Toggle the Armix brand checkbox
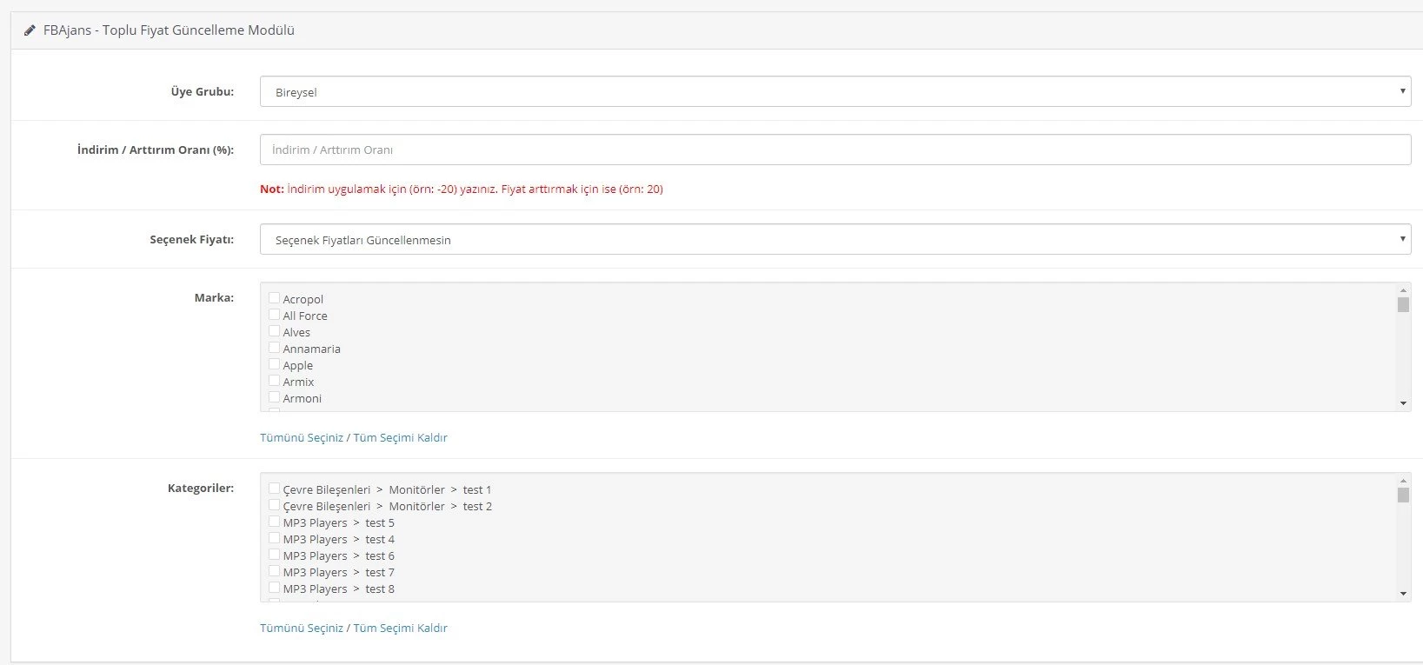This screenshot has height=665, width=1423. point(274,381)
